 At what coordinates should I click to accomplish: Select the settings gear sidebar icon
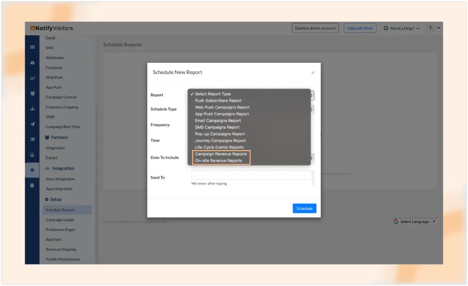coord(32,170)
